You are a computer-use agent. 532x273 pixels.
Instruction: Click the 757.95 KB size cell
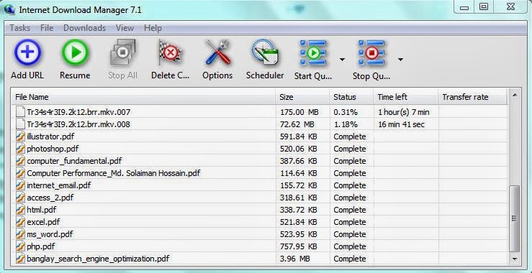(299, 246)
